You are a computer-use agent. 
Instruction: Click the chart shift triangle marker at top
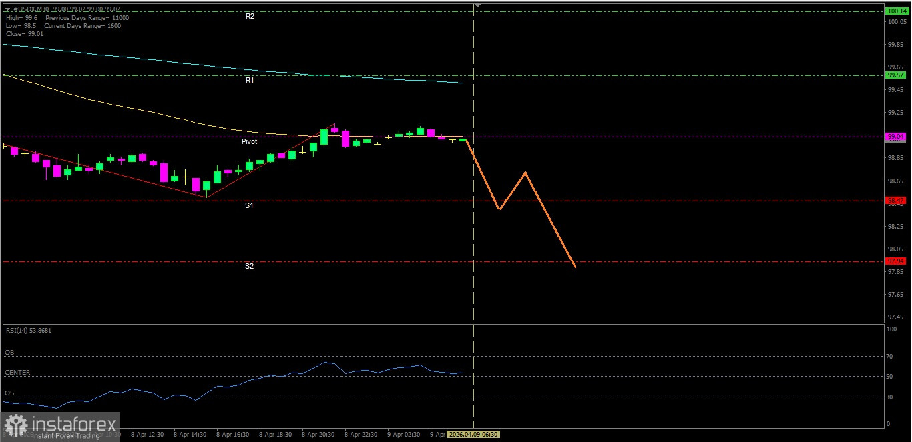coord(477,5)
